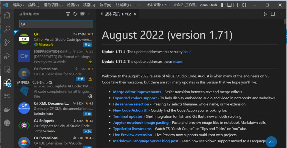Open New Code Action UI link
The width and height of the screenshot is (287, 148).
pos(130,110)
